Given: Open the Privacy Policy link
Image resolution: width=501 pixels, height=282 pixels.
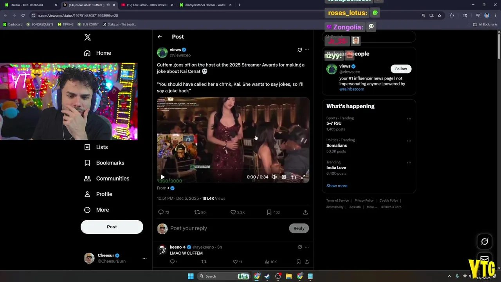Looking at the screenshot, I should coord(364,201).
